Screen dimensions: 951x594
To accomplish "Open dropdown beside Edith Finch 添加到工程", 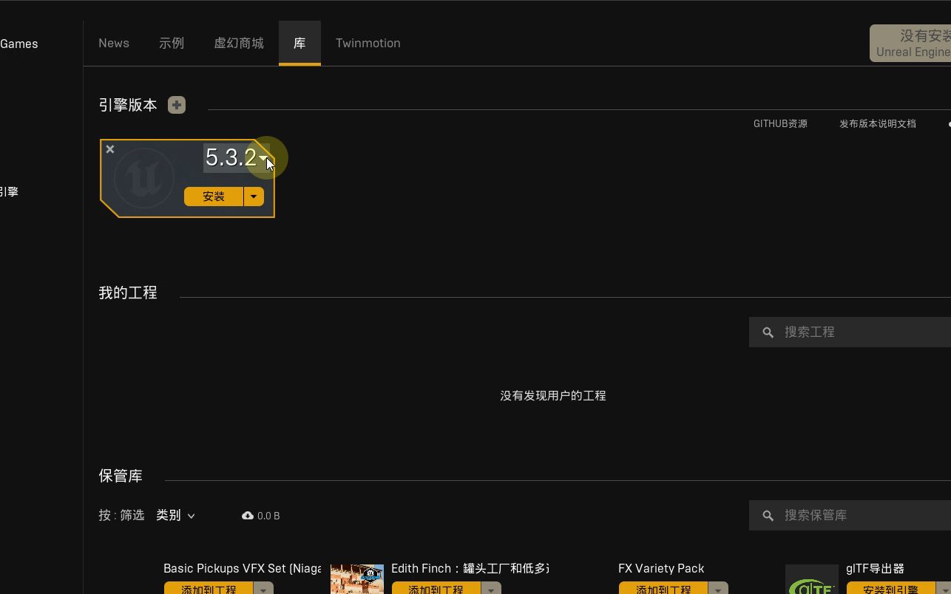I will [x=491, y=589].
